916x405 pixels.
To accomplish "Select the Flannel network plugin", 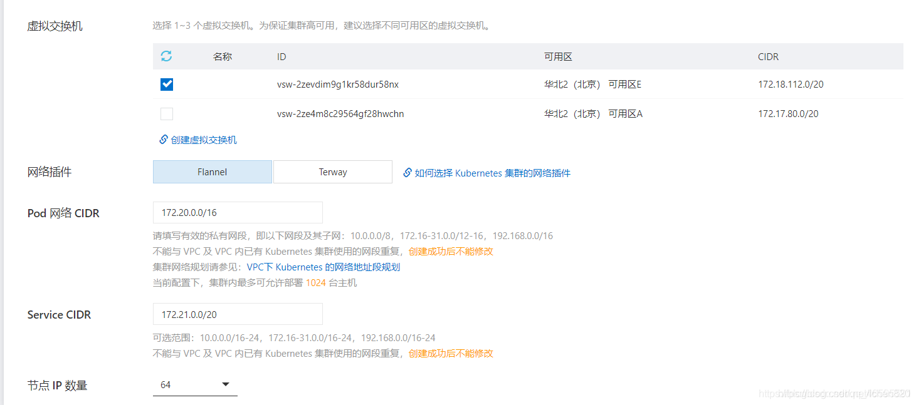I will point(213,172).
